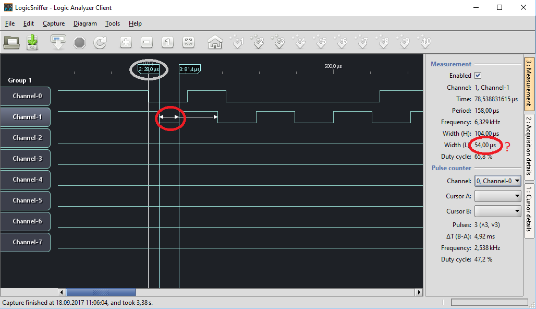This screenshot has height=309, width=536.
Task: Jump to cursor 6
Action: click(342, 42)
